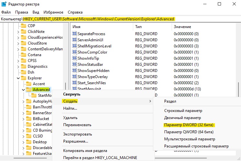Choose Перейти в раздел HKEY_LOCAL_MACHINE
This screenshot has height=161, width=241.
pos(103,158)
